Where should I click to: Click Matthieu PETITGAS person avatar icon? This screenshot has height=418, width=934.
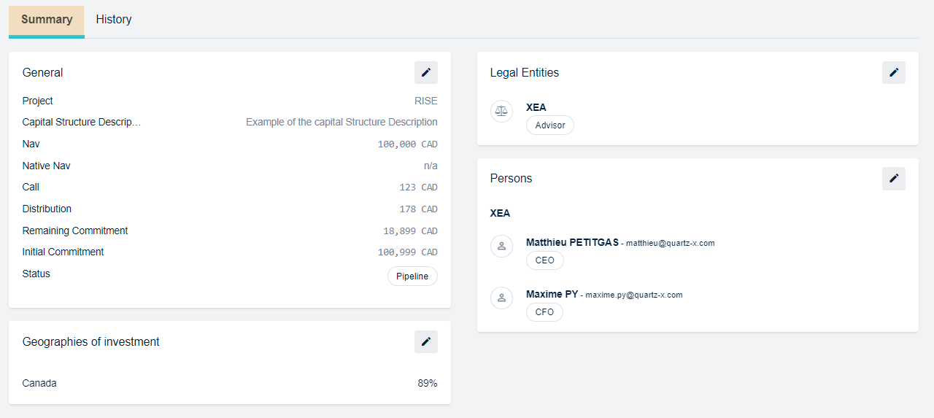tap(501, 246)
